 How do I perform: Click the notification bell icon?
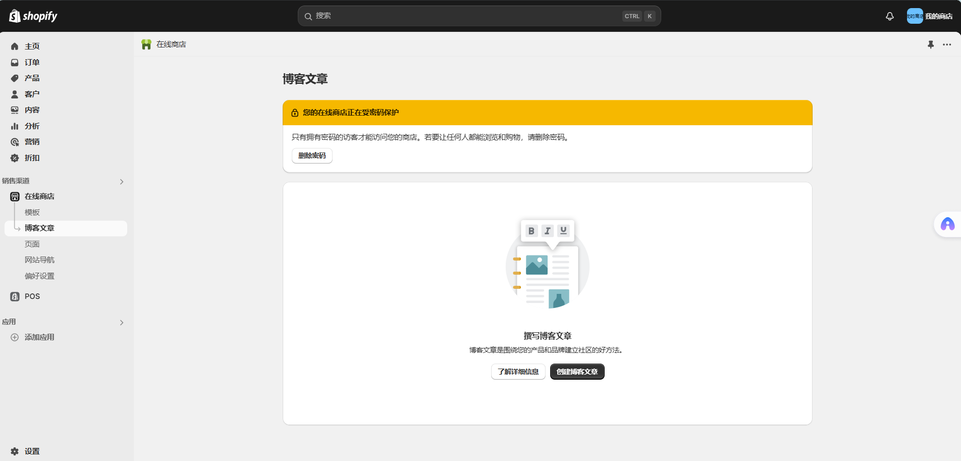click(x=889, y=16)
